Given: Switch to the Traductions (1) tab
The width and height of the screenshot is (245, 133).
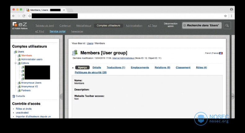Looking at the screenshot, I should [116, 68].
